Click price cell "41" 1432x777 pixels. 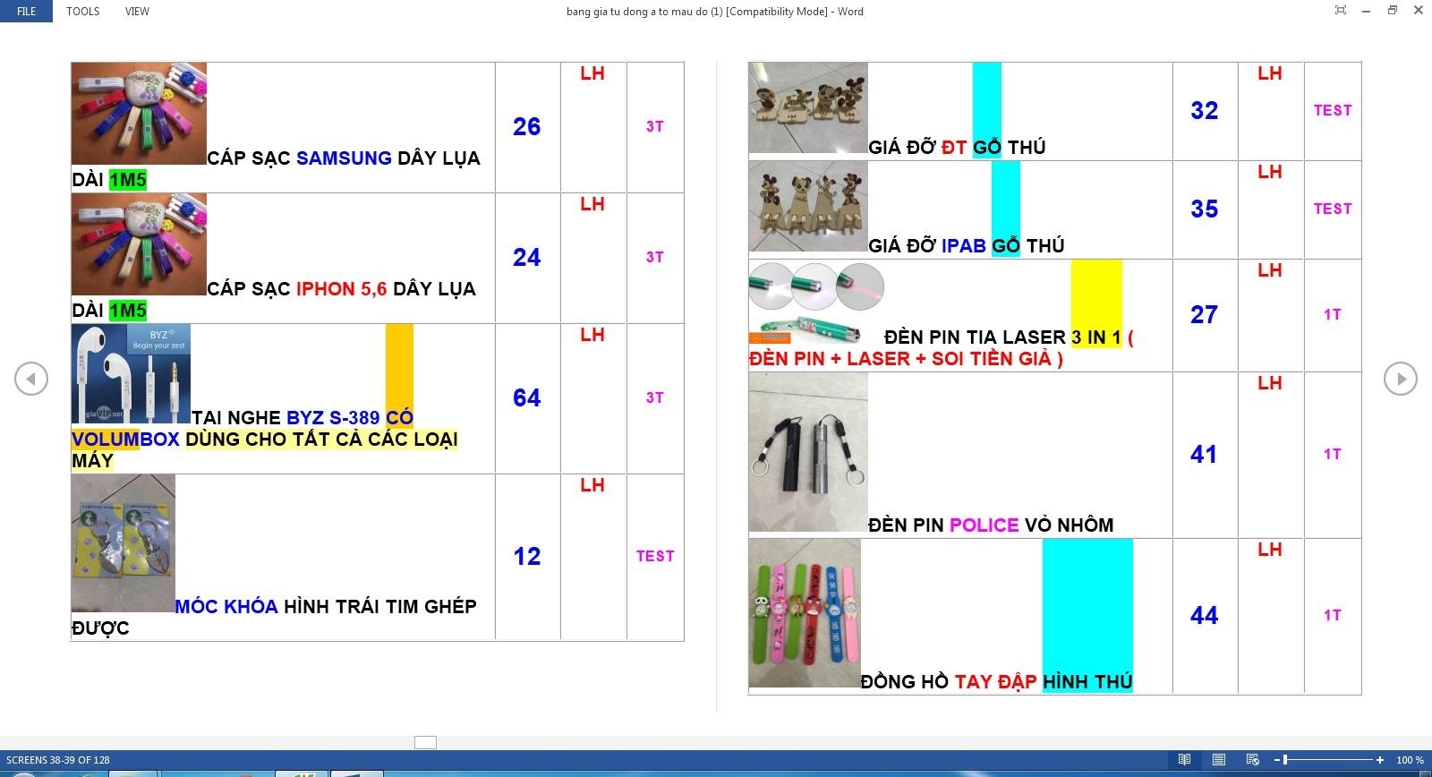(1205, 455)
